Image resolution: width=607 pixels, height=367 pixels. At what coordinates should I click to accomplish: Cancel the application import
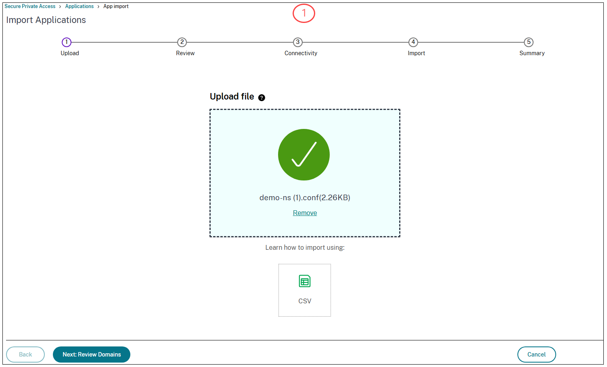click(536, 355)
